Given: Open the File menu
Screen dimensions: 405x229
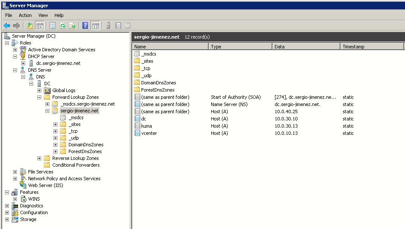Looking at the screenshot, I should pyautogui.click(x=8, y=15).
